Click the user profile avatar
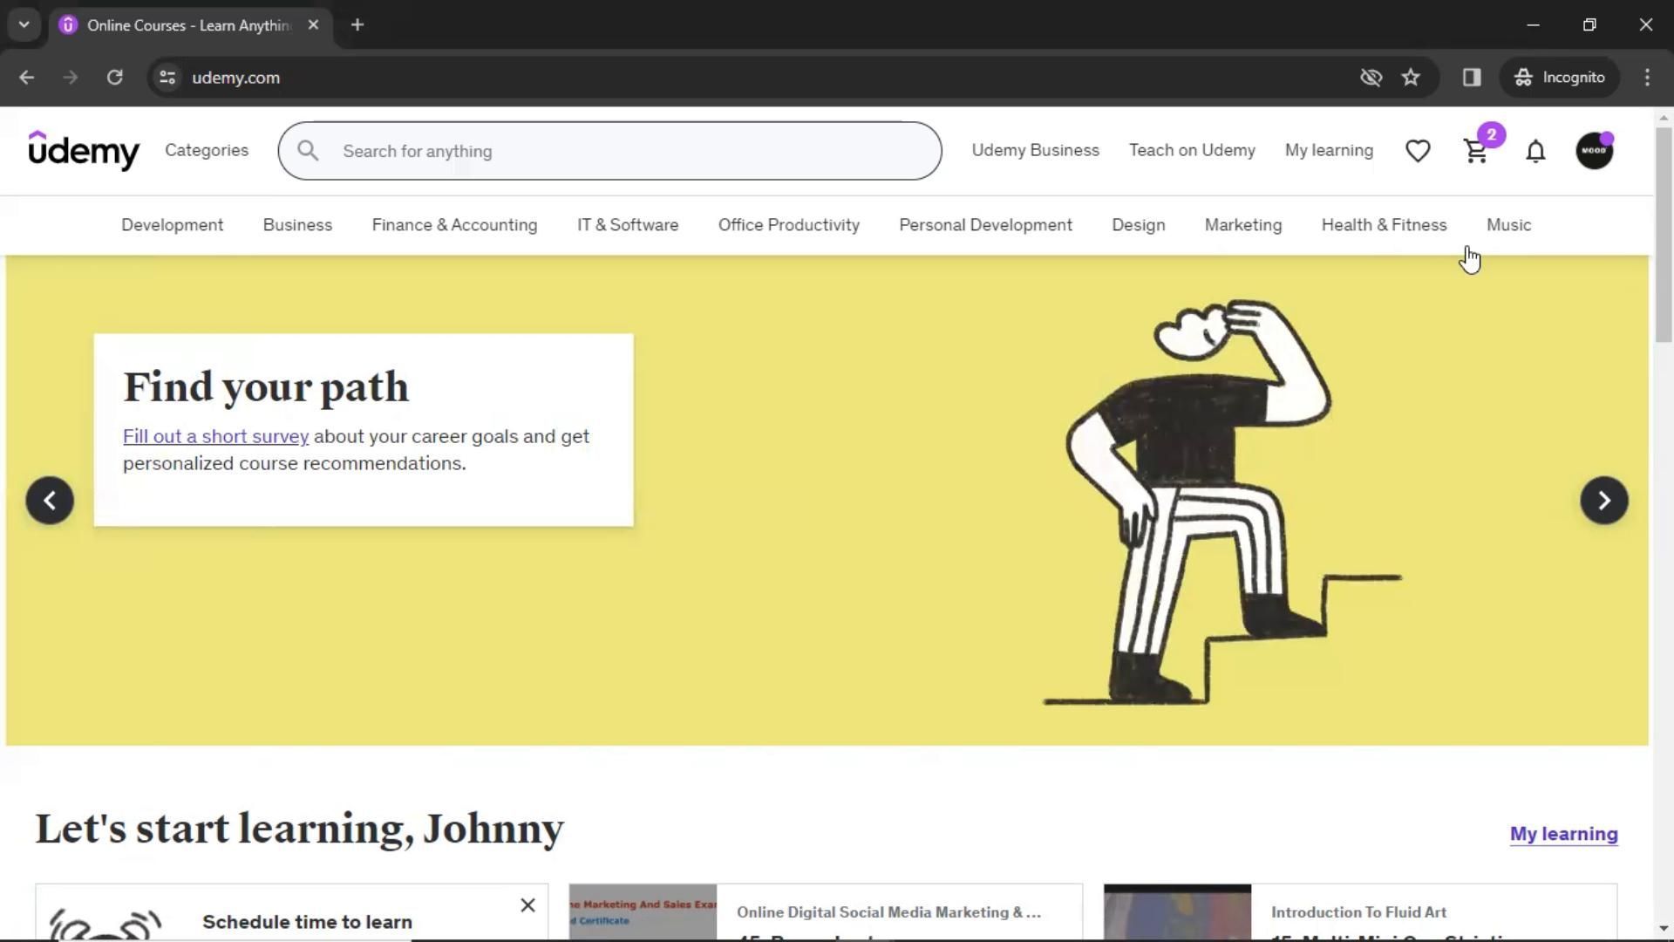1674x942 pixels. 1594,151
